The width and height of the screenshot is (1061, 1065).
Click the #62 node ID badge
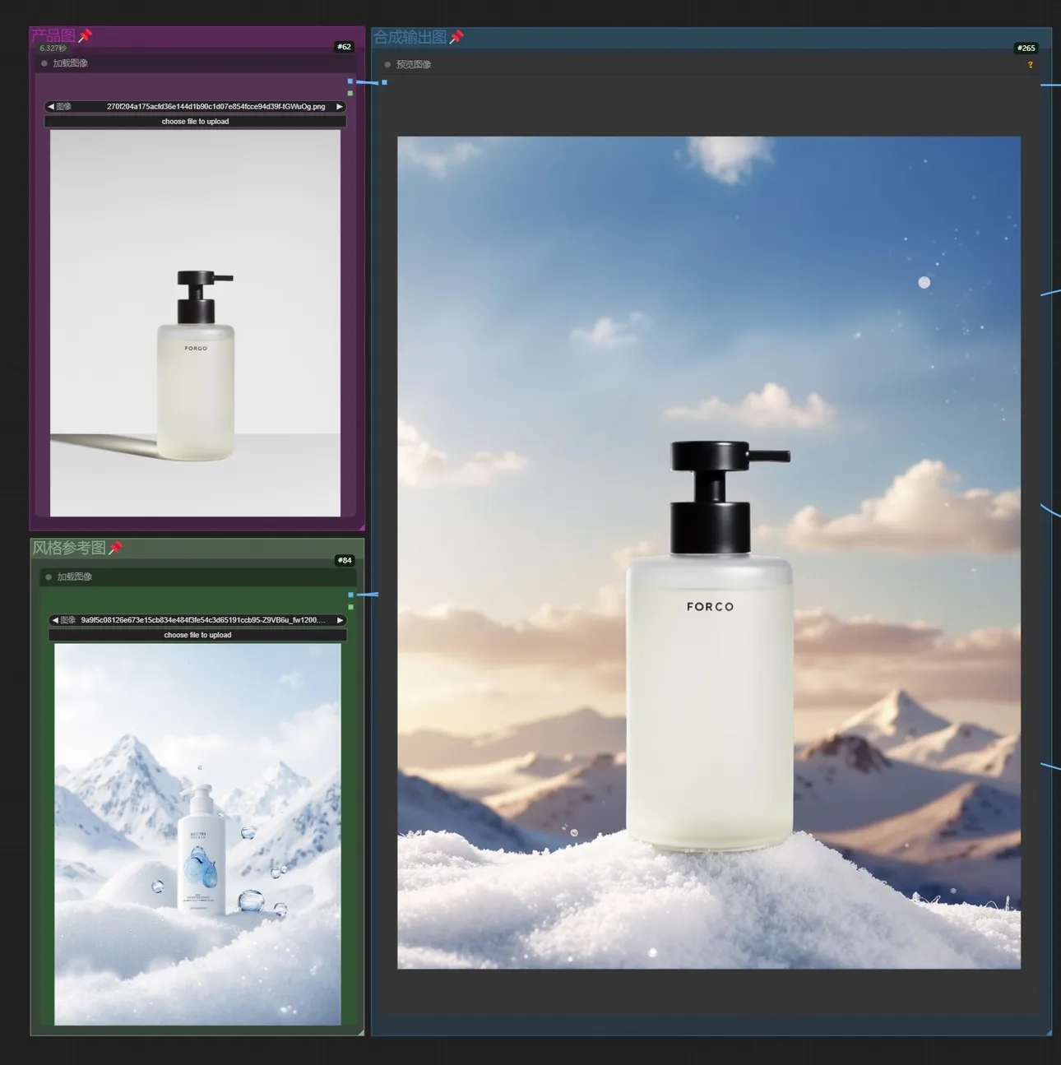point(344,47)
